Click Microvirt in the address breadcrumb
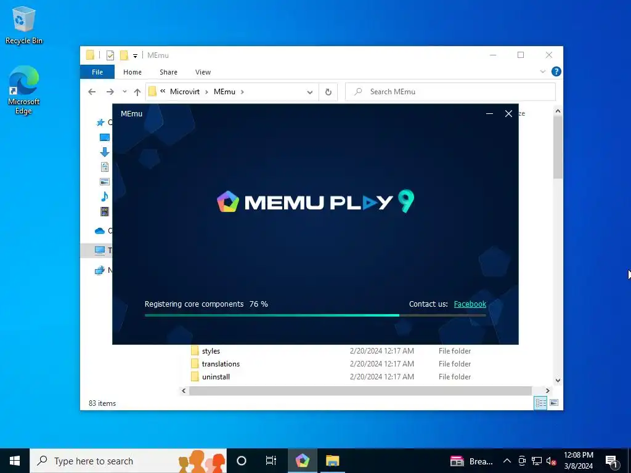Image resolution: width=631 pixels, height=473 pixels. pos(185,92)
